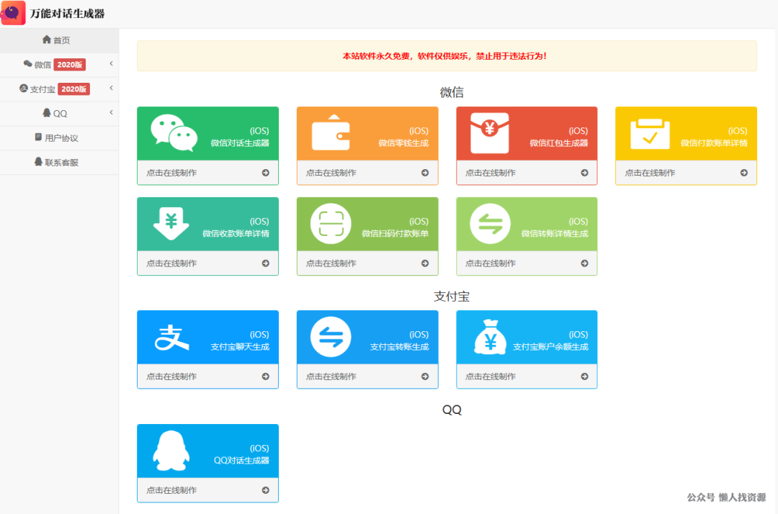
Task: Click the red 2020版 badge beside 微信
Action: tap(69, 65)
